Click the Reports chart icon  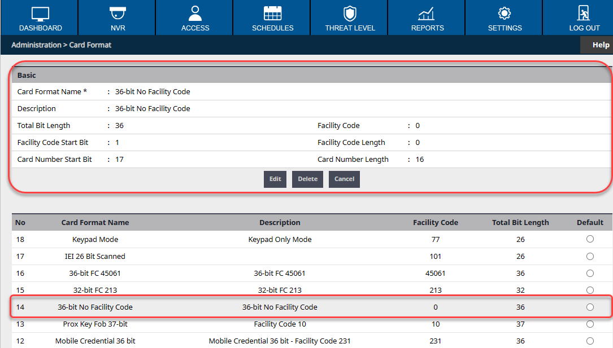pyautogui.click(x=427, y=14)
